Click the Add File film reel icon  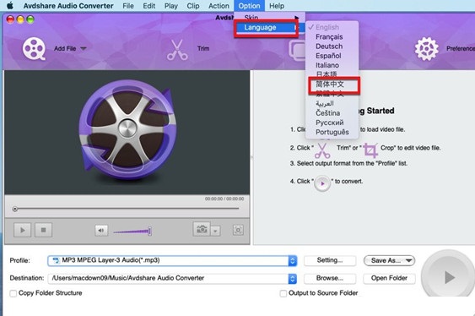(34, 48)
